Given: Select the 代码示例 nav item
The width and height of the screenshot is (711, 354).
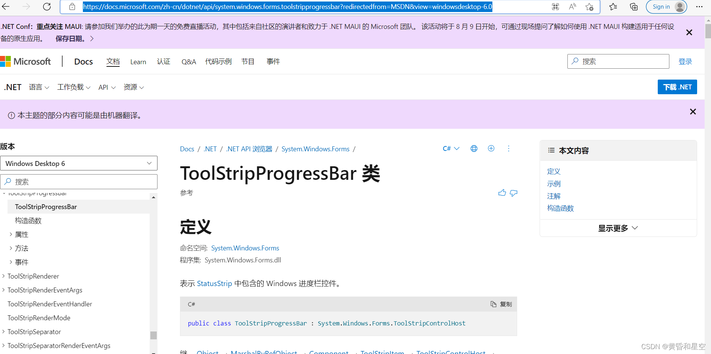Looking at the screenshot, I should coord(218,62).
